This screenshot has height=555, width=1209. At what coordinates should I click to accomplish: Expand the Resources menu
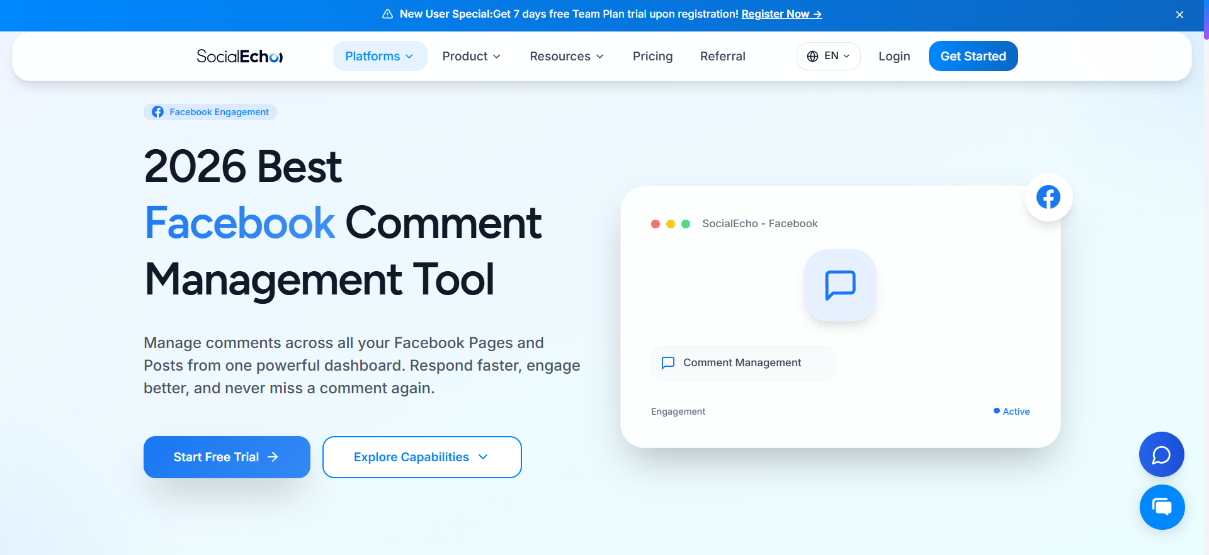click(x=567, y=56)
